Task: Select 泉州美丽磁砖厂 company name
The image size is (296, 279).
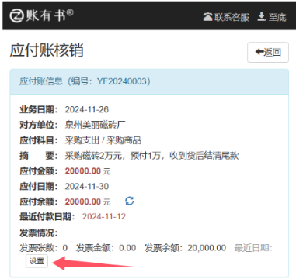Action: [95, 125]
